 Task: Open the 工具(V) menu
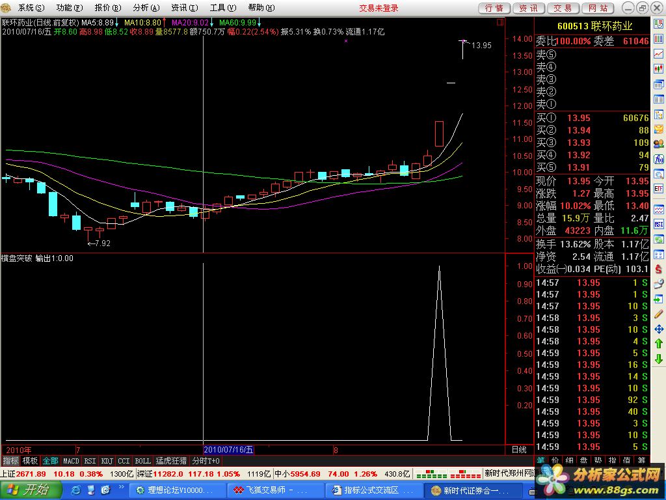point(223,8)
